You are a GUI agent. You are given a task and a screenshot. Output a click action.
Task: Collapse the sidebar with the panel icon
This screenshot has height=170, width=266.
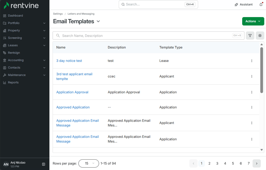coord(44,164)
